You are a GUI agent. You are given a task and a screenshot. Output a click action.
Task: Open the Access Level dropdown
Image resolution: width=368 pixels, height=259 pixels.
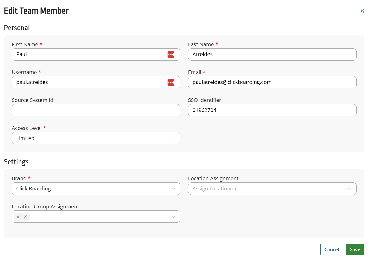(x=96, y=138)
